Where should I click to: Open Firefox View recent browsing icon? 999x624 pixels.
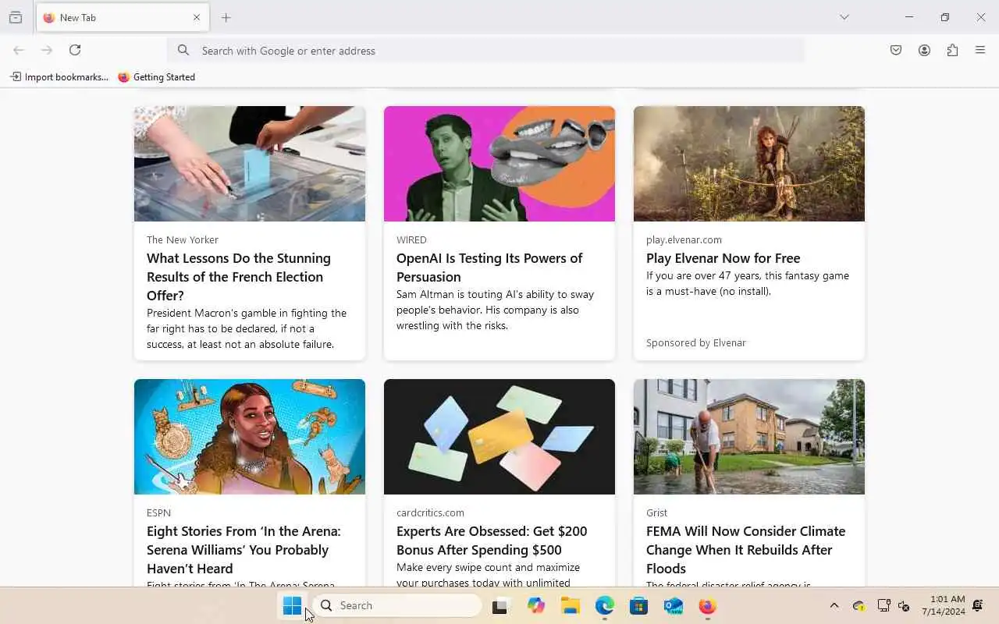[16, 17]
